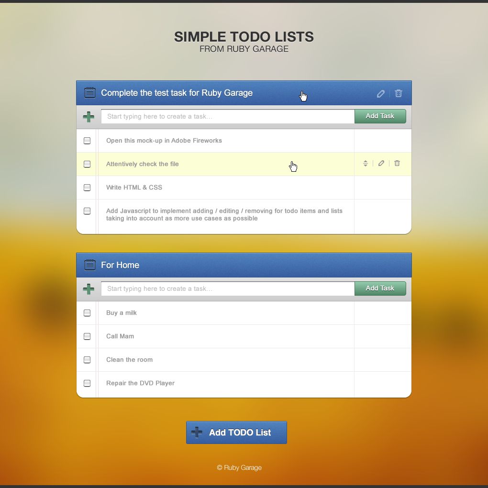Click the 'Add Javascript to implement adding' task text
Viewport: 488px width, 488px height.
tap(224, 214)
